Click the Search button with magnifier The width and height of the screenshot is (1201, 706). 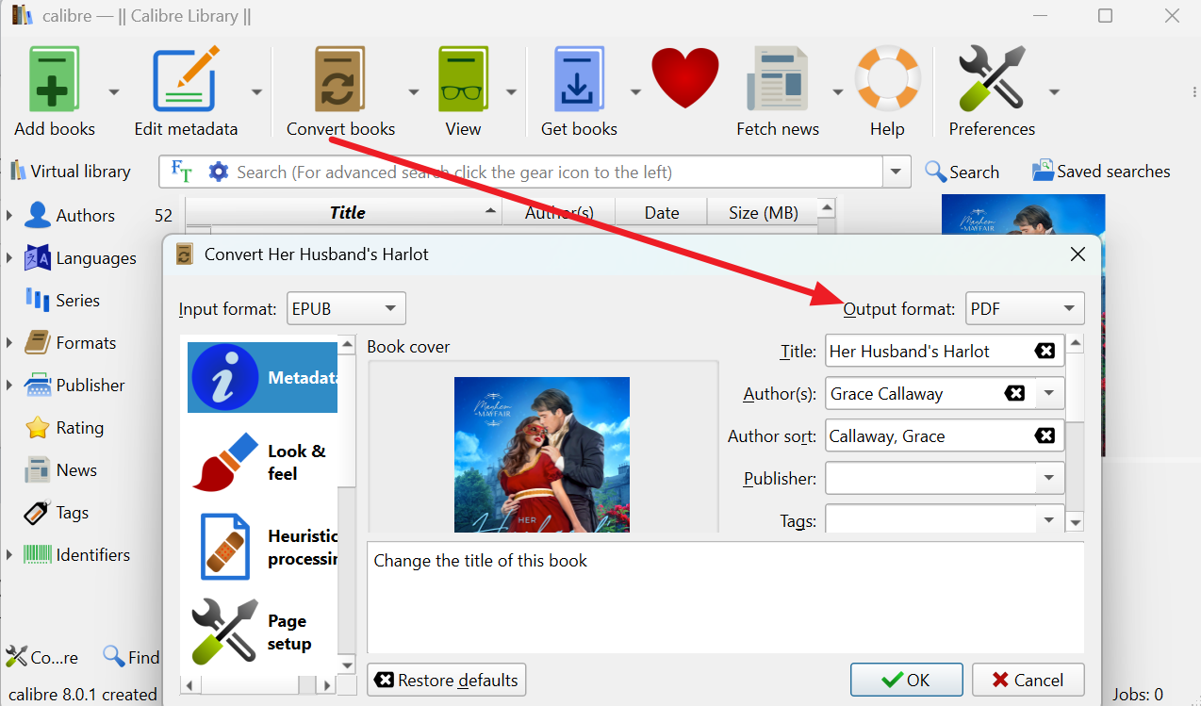click(962, 172)
